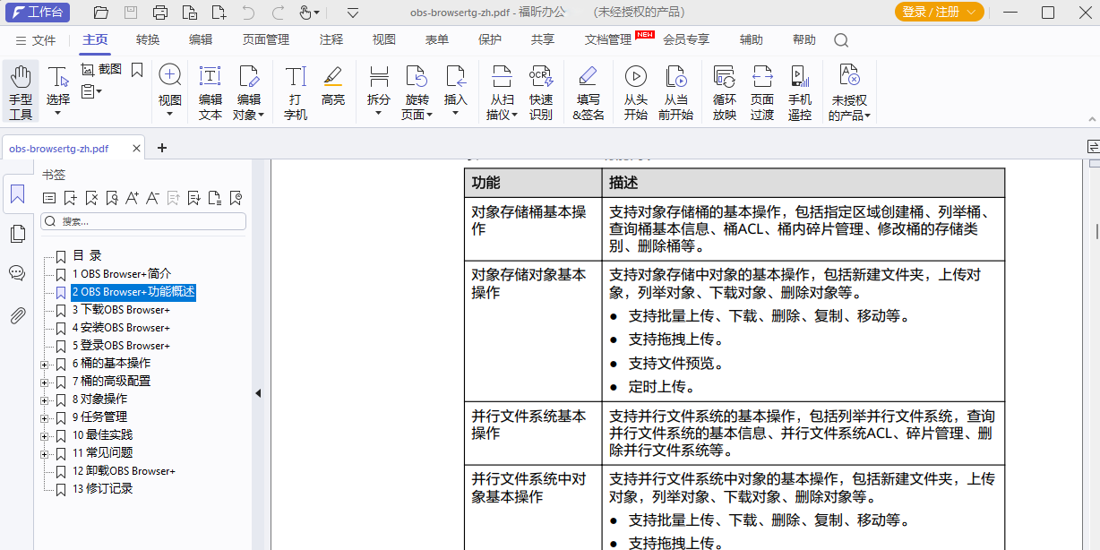This screenshot has width=1100, height=550.
Task: Click the 手机遥控 phone remote icon
Action: pos(800,77)
